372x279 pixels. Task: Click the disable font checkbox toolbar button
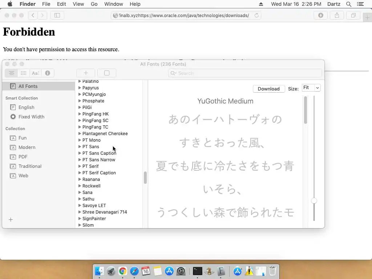107,73
